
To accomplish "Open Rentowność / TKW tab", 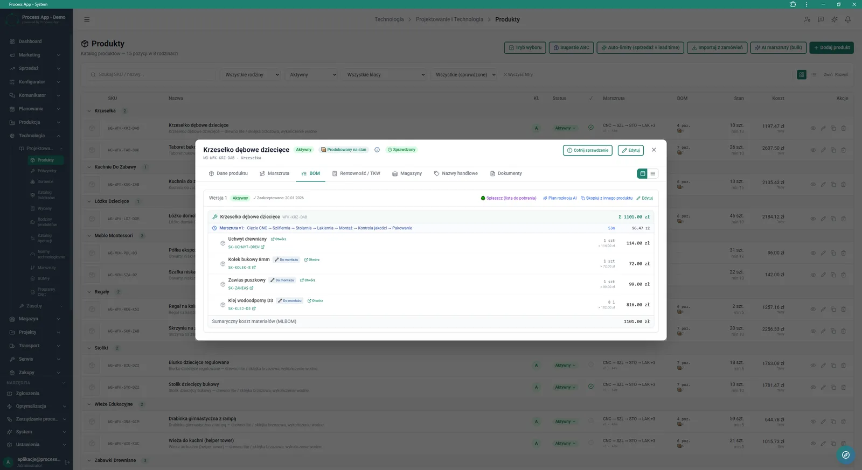I will click(356, 173).
